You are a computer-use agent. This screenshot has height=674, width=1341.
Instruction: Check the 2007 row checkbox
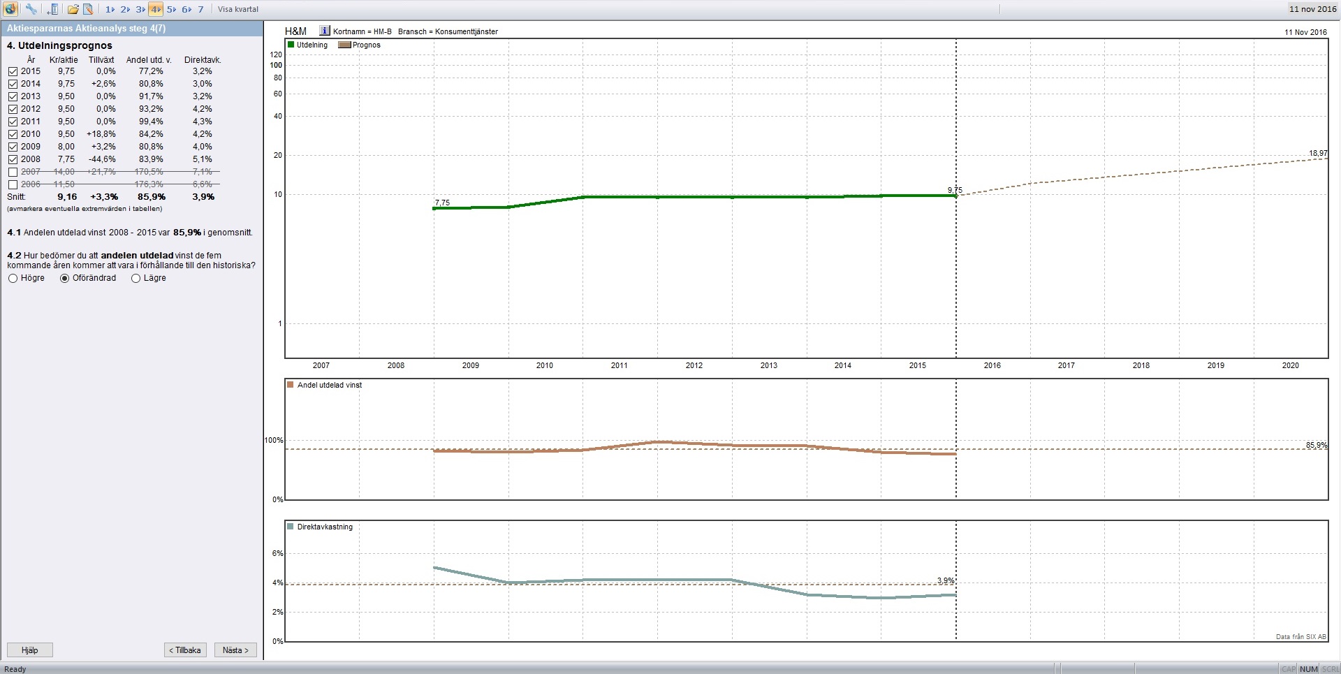click(13, 172)
